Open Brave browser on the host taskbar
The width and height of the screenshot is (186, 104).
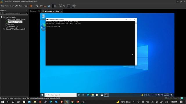[62, 102]
